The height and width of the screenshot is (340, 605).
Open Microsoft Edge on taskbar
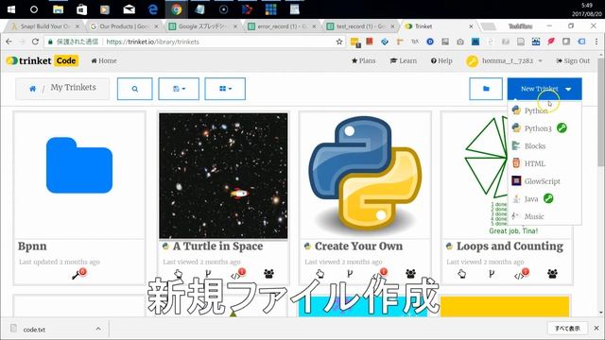tap(153, 9)
